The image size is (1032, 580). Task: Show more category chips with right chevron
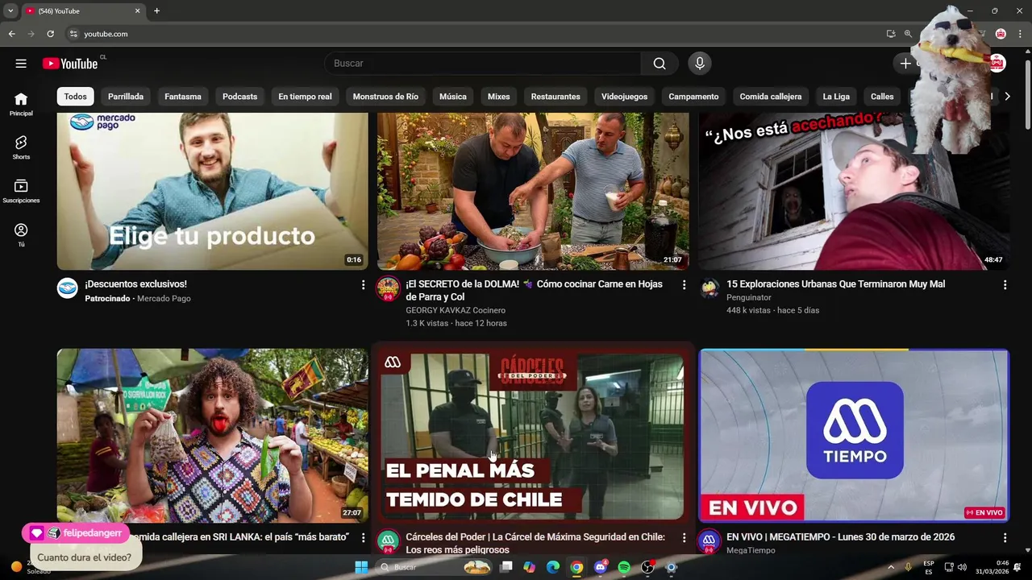click(1007, 97)
